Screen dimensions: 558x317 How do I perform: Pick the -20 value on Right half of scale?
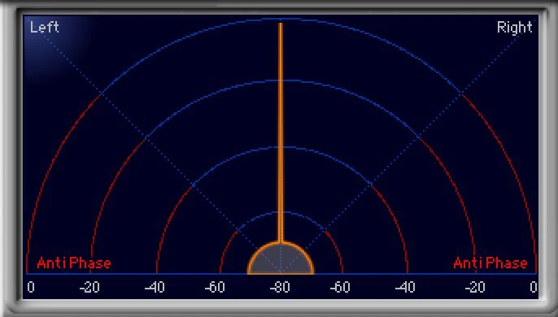475,287
